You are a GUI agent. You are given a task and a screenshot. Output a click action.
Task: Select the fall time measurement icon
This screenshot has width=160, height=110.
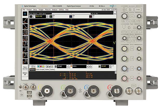click(x=25, y=27)
